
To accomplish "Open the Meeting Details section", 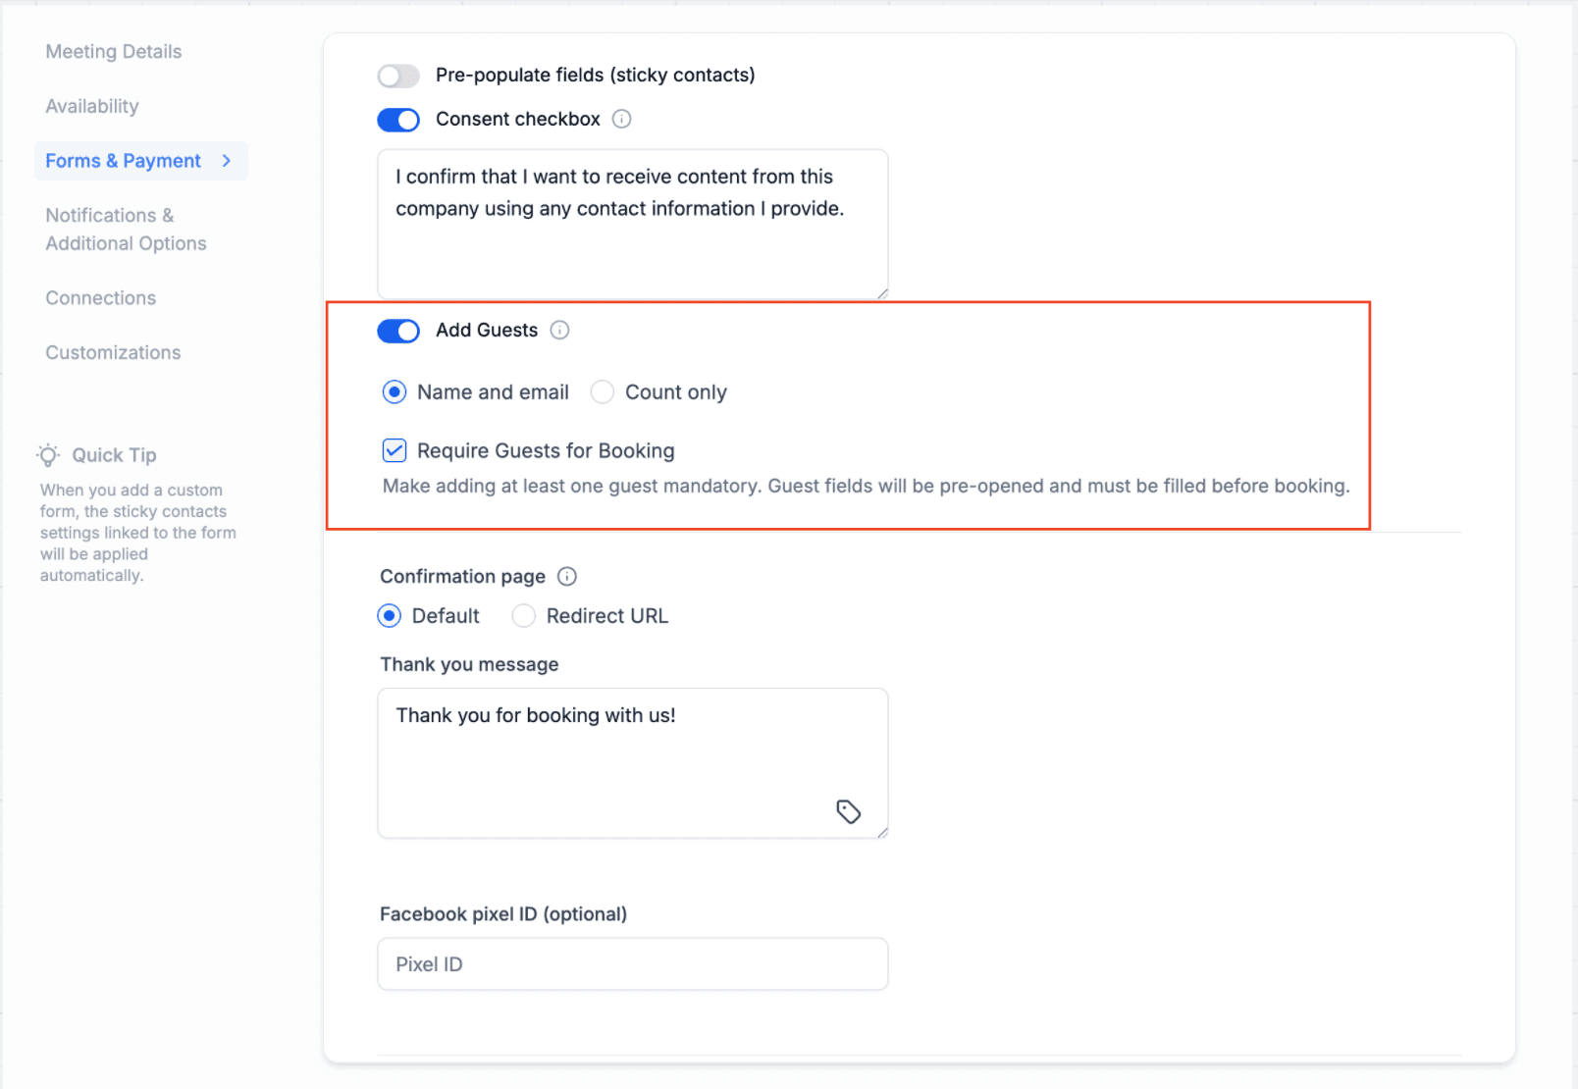I will tap(114, 51).
